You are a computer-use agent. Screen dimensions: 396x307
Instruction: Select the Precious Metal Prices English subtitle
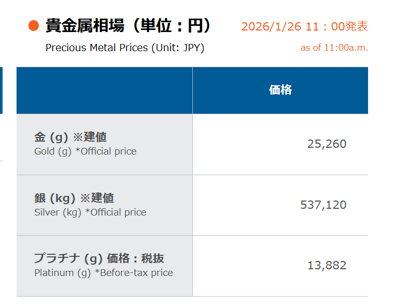click(x=125, y=48)
